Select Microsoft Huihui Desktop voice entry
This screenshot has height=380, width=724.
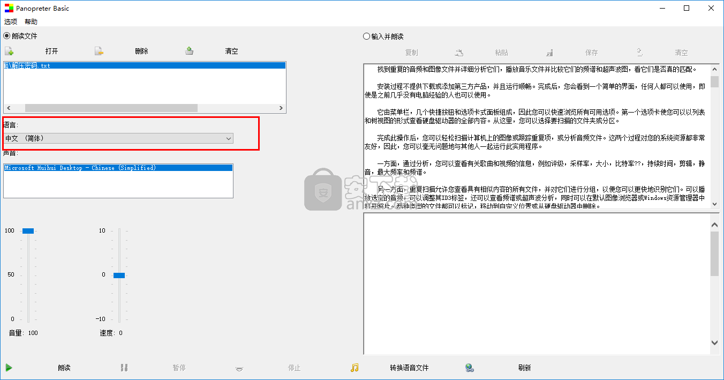pyautogui.click(x=118, y=168)
